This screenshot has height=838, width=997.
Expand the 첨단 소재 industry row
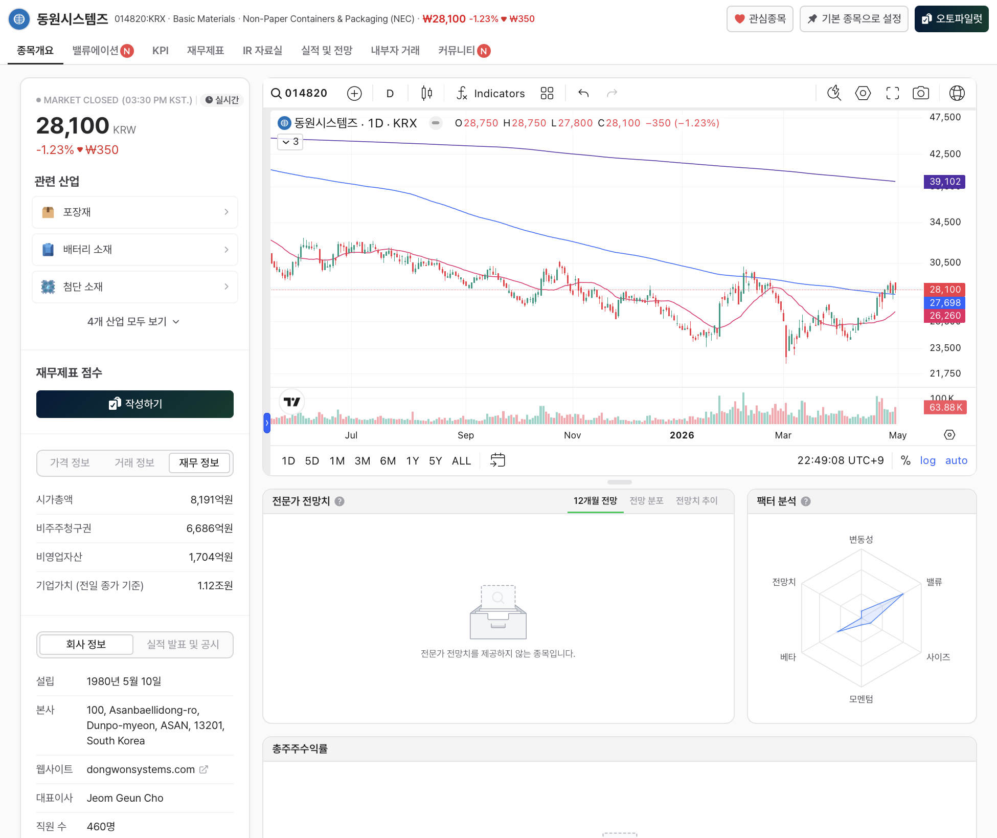point(135,287)
